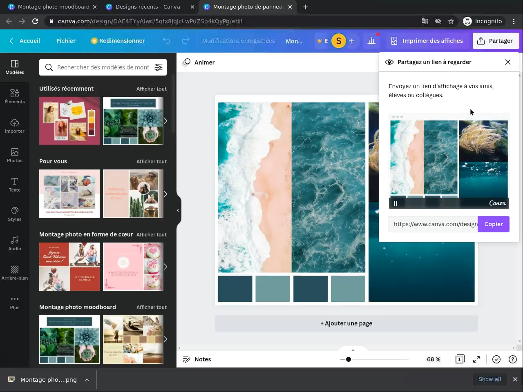Open the Modèles panel
This screenshot has width=523, height=392.
(x=15, y=67)
